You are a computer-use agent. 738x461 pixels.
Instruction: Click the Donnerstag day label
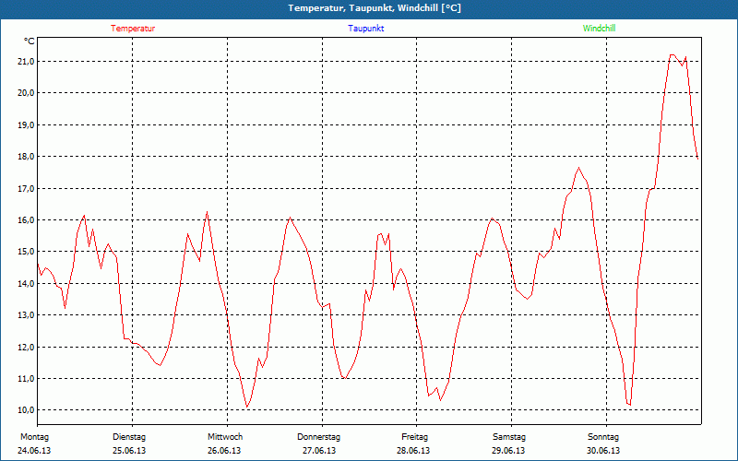point(318,437)
